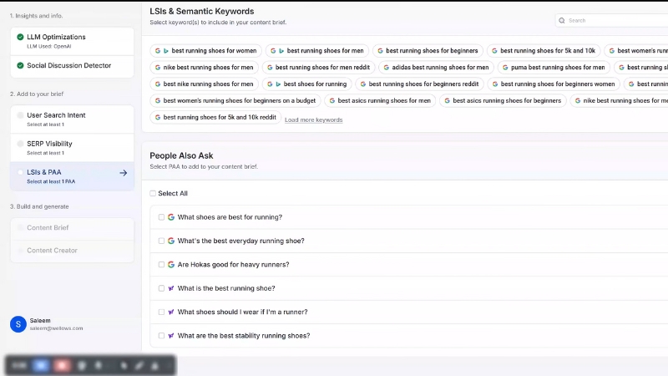Tick the Select All checkbox

click(x=153, y=194)
